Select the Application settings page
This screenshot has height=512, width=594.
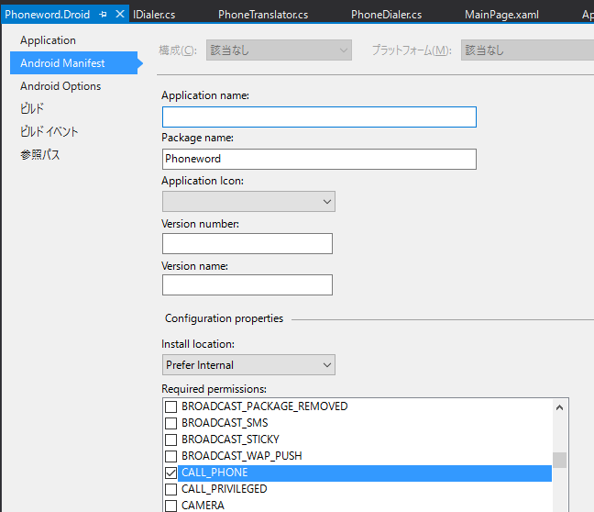point(48,40)
